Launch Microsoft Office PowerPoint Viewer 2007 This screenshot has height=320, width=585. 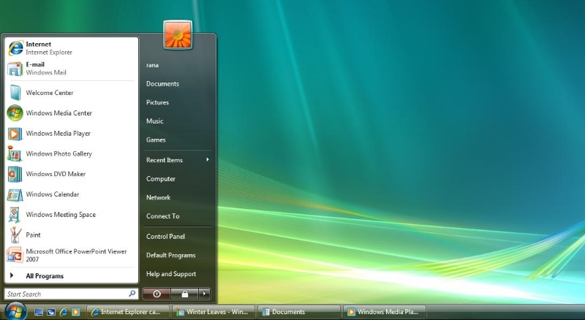tap(71, 255)
